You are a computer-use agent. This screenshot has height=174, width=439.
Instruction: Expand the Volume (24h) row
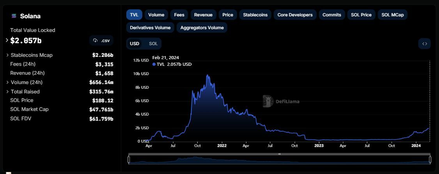pyautogui.click(x=7, y=82)
